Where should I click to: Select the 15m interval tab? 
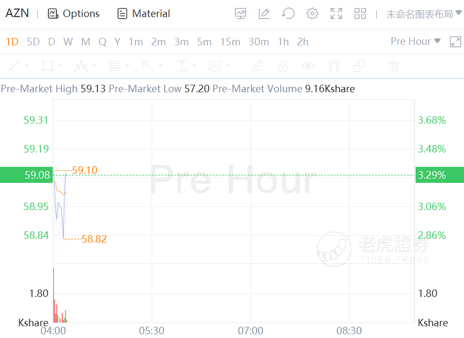[230, 42]
